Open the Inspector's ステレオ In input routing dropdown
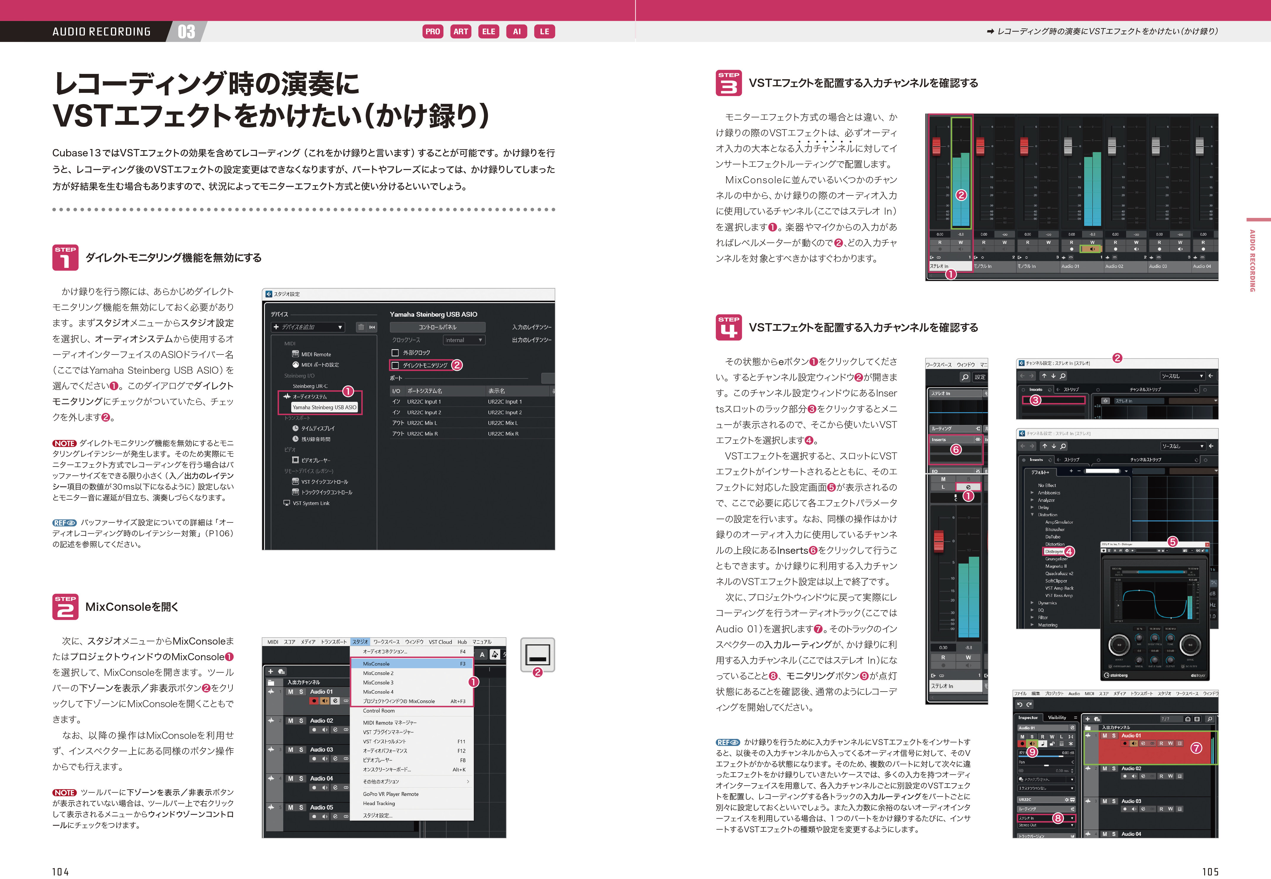Image resolution: width=1271 pixels, height=879 pixels. (1046, 818)
